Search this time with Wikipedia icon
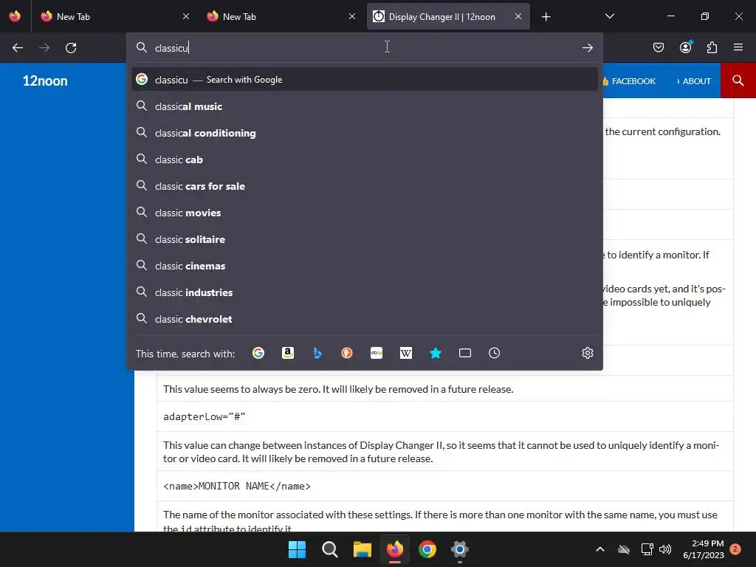This screenshot has height=567, width=756. pos(406,353)
